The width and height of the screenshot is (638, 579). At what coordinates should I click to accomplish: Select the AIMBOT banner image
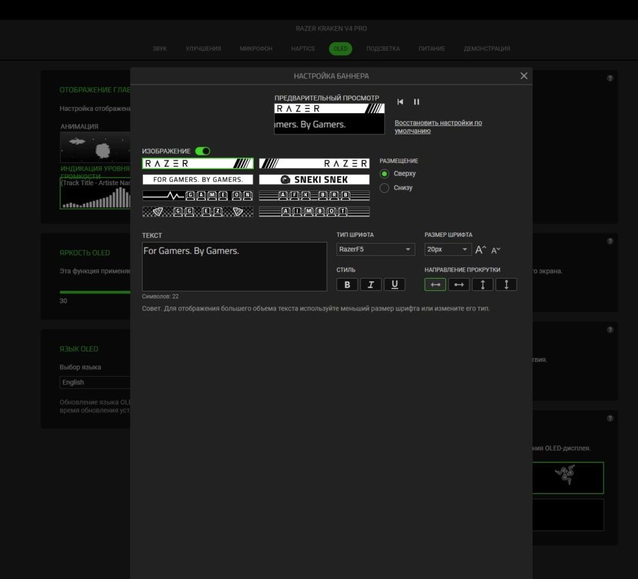[314, 212]
